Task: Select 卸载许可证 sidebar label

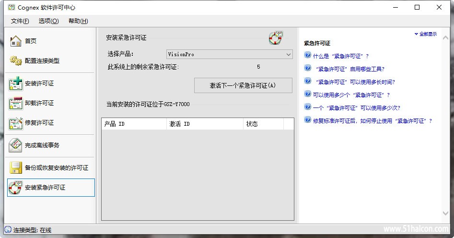Action: coord(39,103)
